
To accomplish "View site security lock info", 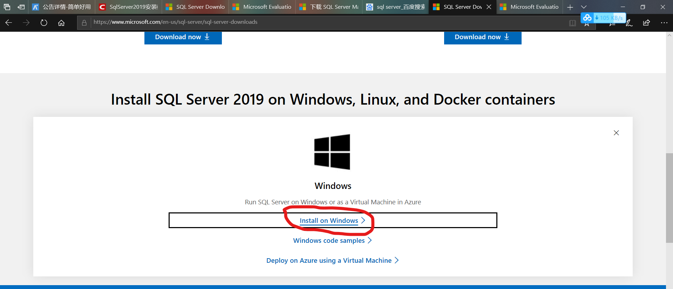I will [84, 23].
